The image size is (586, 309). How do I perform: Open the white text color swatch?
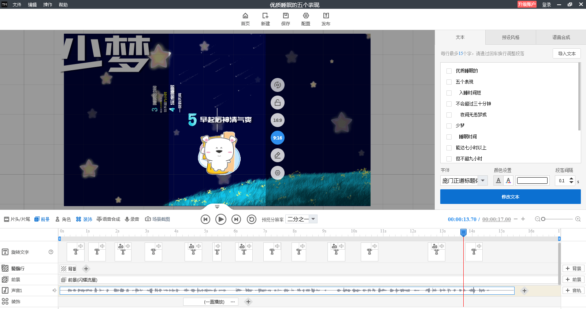tap(532, 180)
